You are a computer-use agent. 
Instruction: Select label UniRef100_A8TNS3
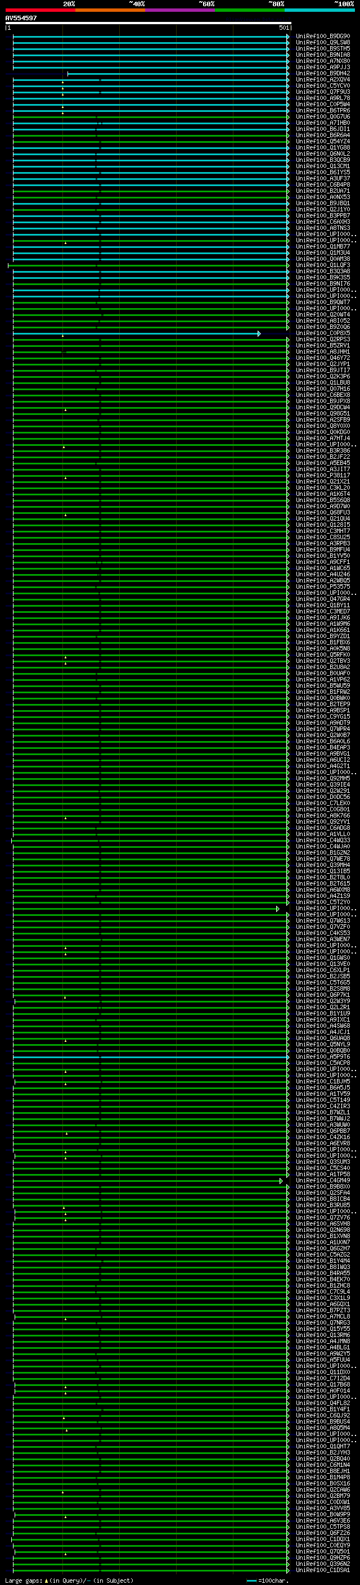pos(323,228)
